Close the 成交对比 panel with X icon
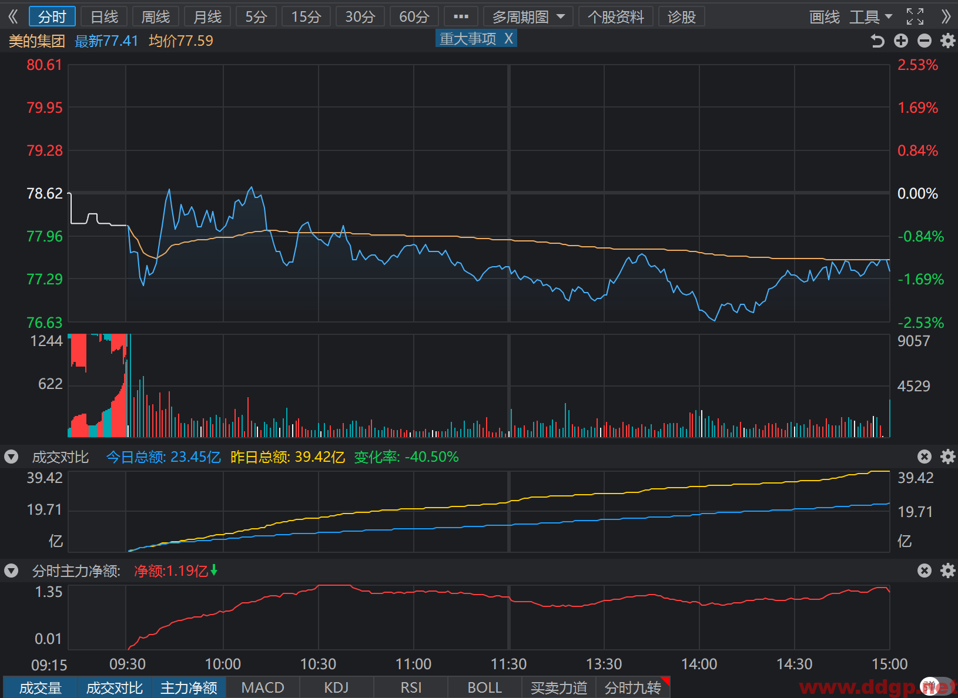 click(924, 457)
